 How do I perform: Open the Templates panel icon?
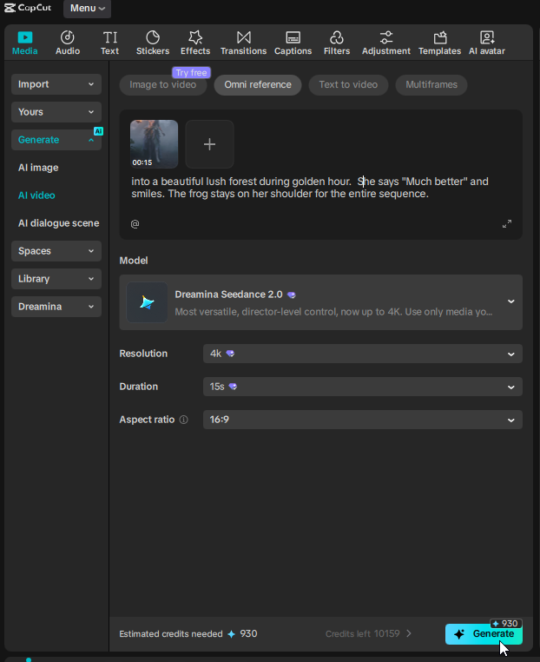point(440,37)
